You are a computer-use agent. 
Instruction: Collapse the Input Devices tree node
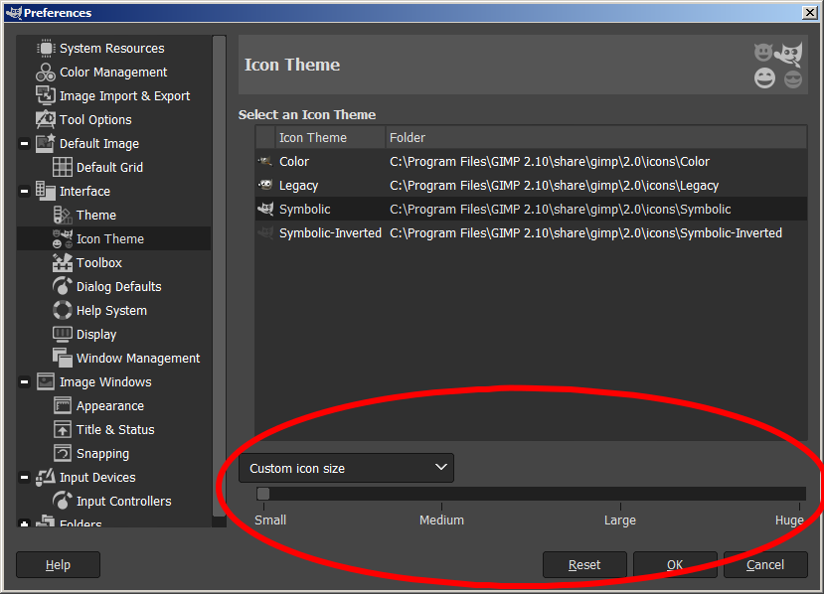click(24, 477)
